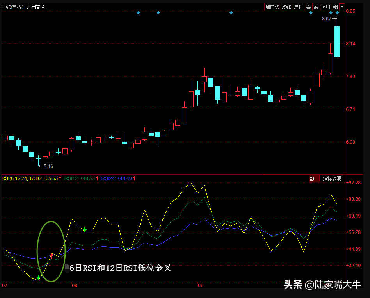
Task: Click the leftmost blue diamond marker
Action: click(138, 13)
